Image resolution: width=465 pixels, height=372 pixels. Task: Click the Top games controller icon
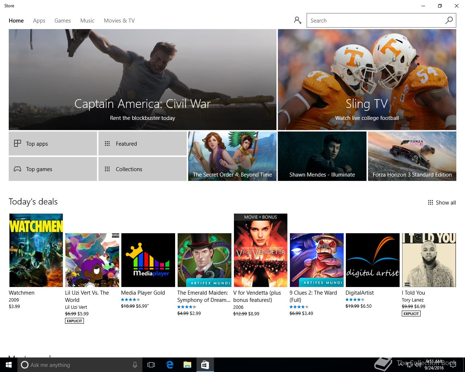[x=17, y=169]
